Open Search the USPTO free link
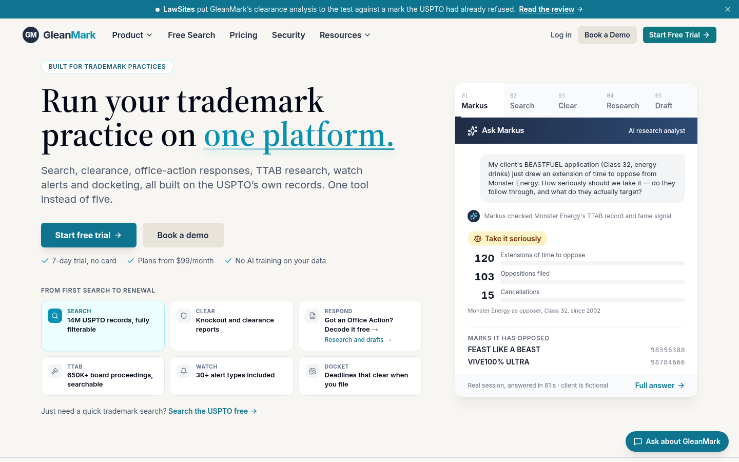Viewport: 739px width, 462px height. pyautogui.click(x=212, y=411)
